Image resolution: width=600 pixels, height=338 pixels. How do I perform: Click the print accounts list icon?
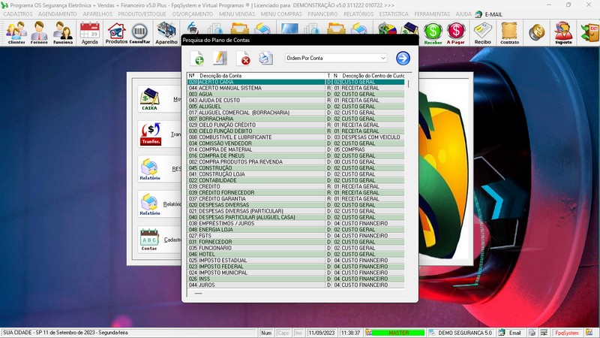(x=265, y=59)
